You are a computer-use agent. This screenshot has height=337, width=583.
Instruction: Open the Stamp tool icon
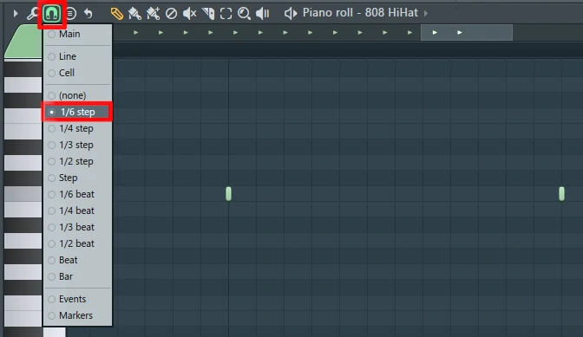(x=70, y=14)
